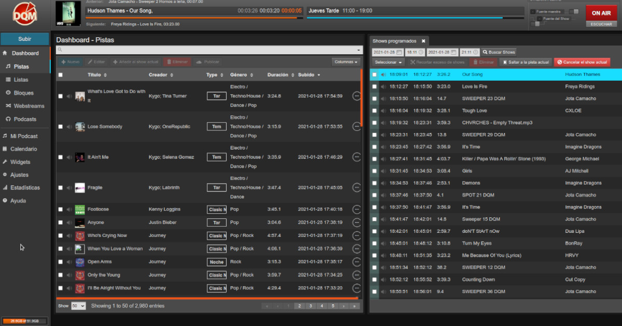
Task: Select checkbox for Tough Love schedule row
Action: tap(374, 111)
